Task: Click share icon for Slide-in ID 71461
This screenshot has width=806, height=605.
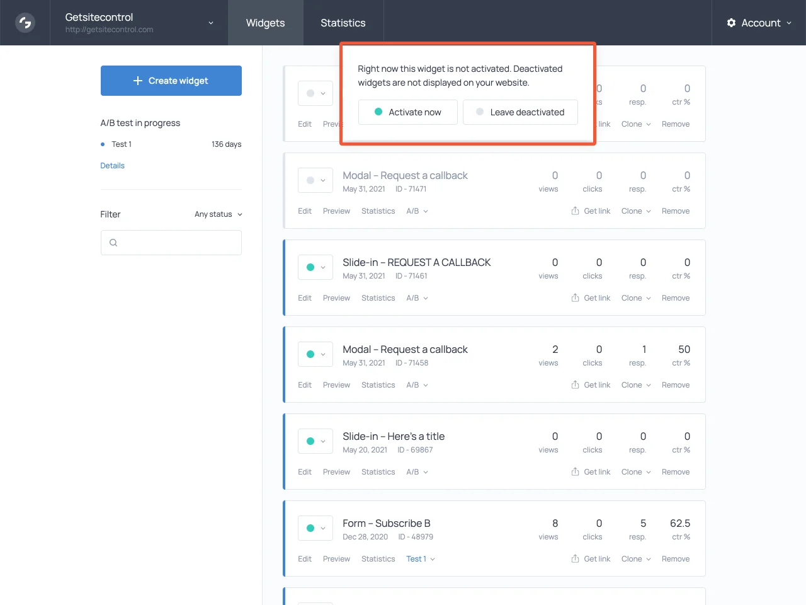Action: 575,297
